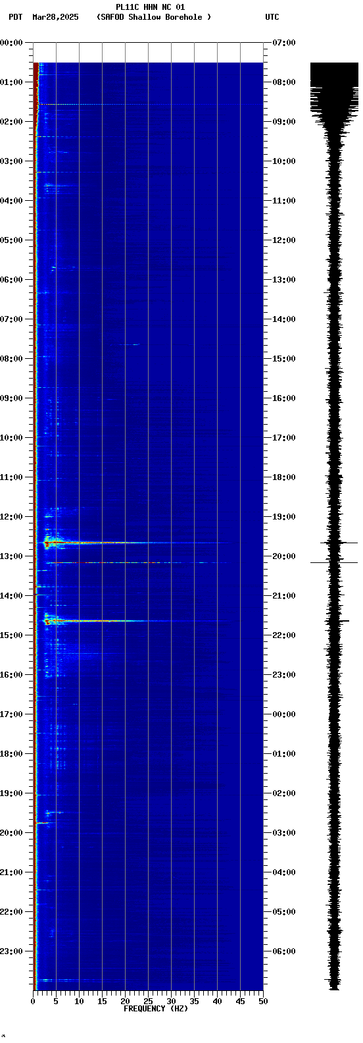Click the frequency axis tick '25'

click(148, 1002)
